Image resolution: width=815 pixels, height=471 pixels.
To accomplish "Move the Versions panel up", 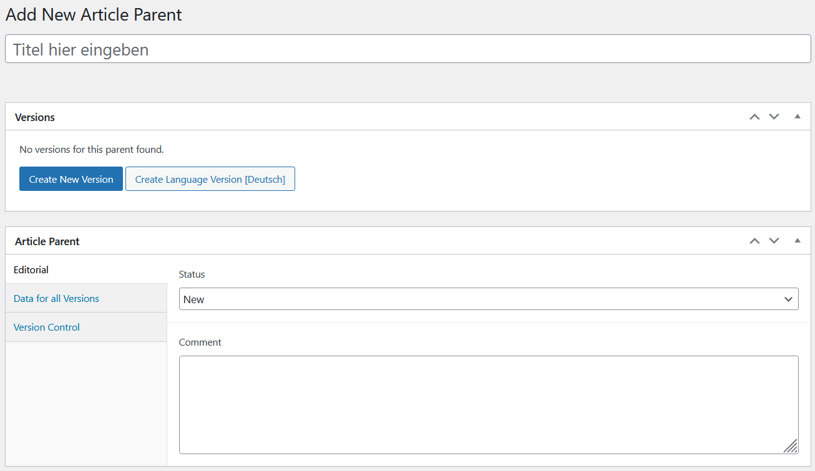I will [x=754, y=117].
